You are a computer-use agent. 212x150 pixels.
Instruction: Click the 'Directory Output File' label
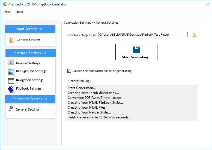point(81,35)
